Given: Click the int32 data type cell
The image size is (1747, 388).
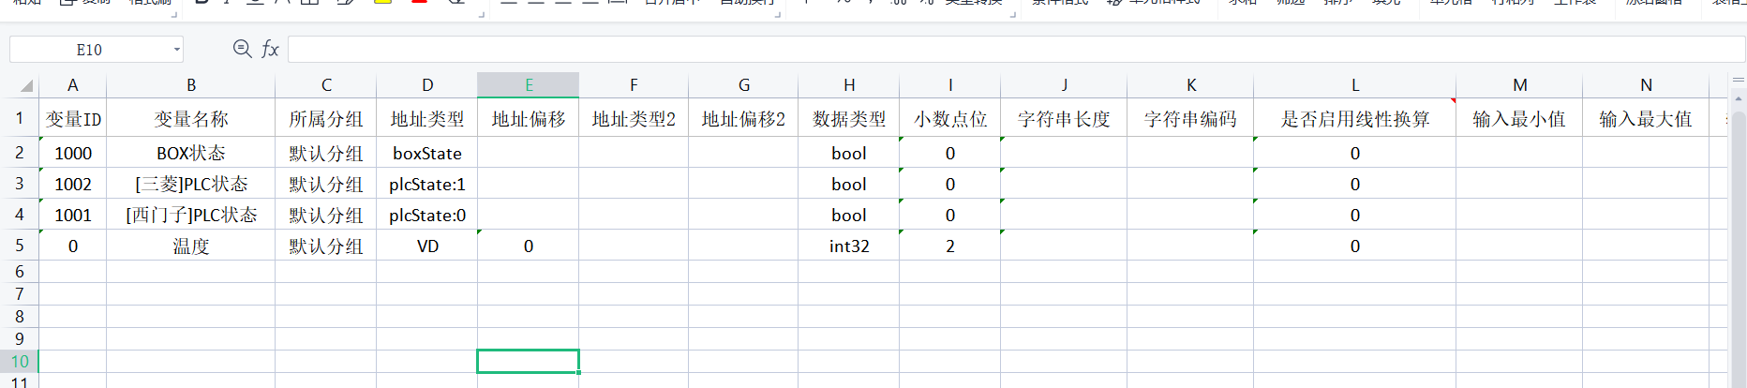Looking at the screenshot, I should pyautogui.click(x=848, y=246).
